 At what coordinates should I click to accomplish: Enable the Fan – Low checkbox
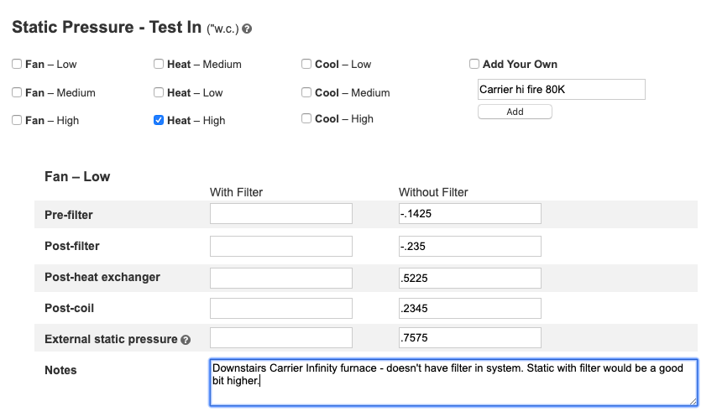17,64
